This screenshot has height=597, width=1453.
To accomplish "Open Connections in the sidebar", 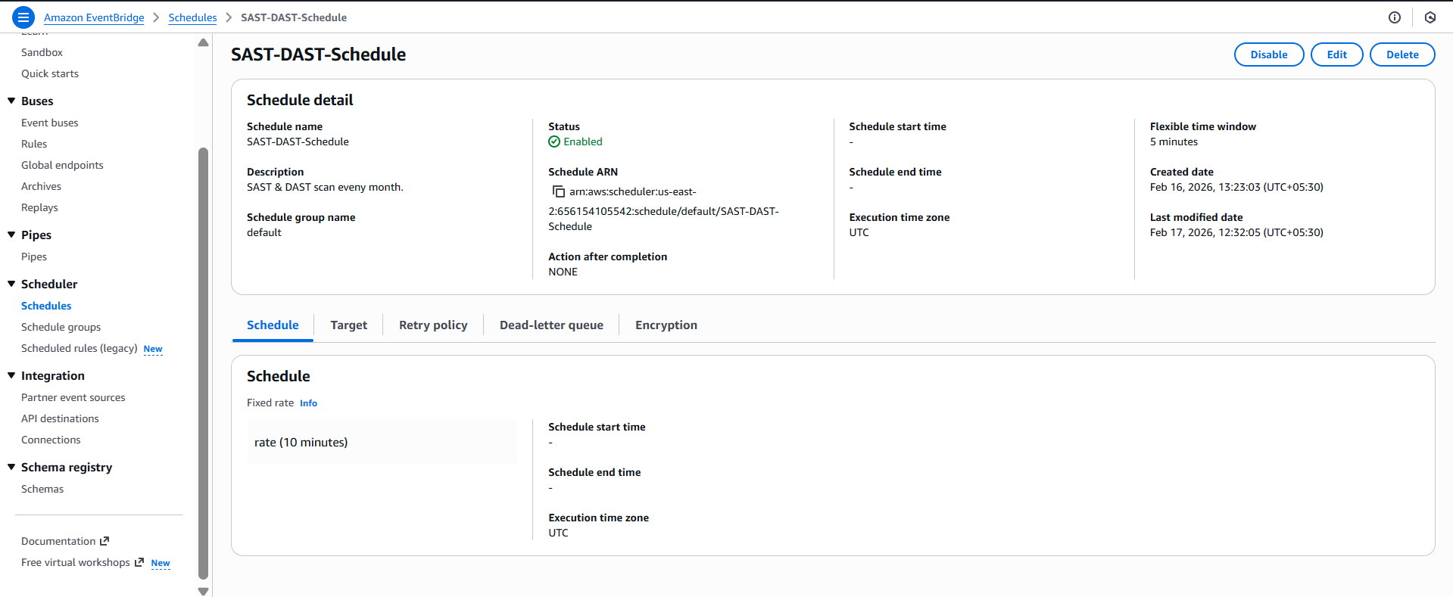I will pyautogui.click(x=51, y=440).
